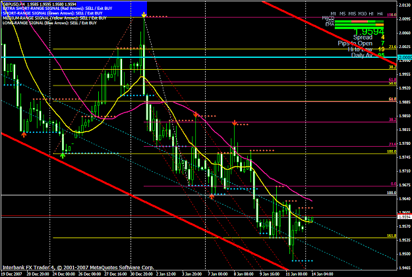Click the H4 timeframe label in signal panel
The height and width of the screenshot is (277, 412).
(380, 14)
